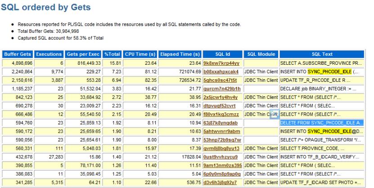Click the Resources reported for PL/SQL code note
Screen dimensions: 374x188
(129, 24)
